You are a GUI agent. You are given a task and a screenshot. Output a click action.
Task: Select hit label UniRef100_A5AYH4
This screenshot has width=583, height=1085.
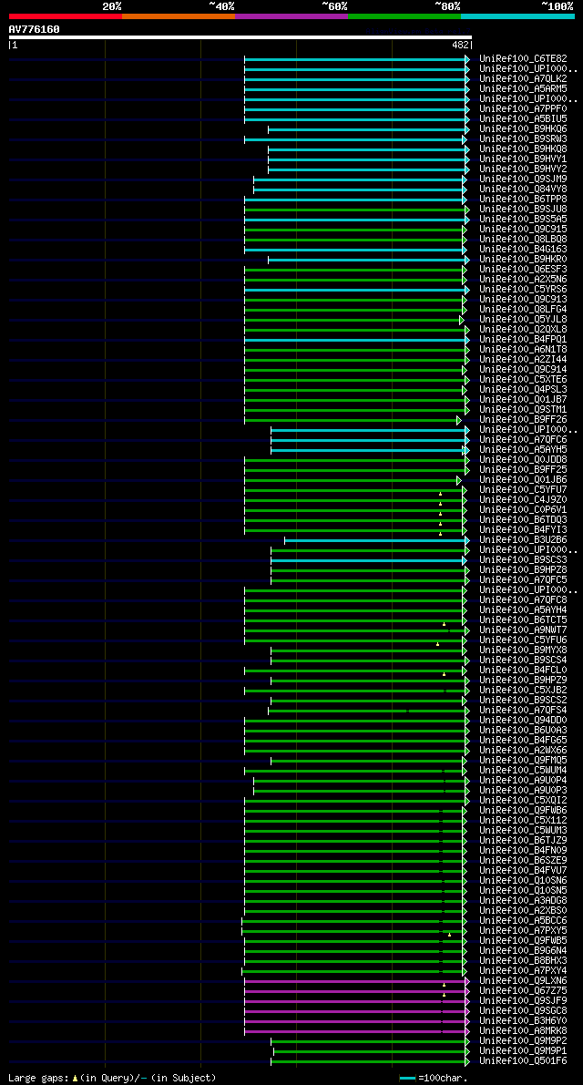pyautogui.click(x=523, y=611)
